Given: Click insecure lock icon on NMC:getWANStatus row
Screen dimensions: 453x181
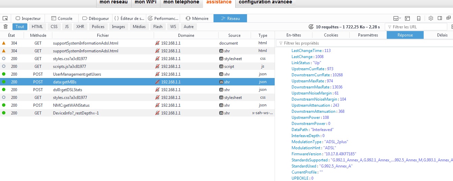Looking at the screenshot, I should [x=157, y=105].
